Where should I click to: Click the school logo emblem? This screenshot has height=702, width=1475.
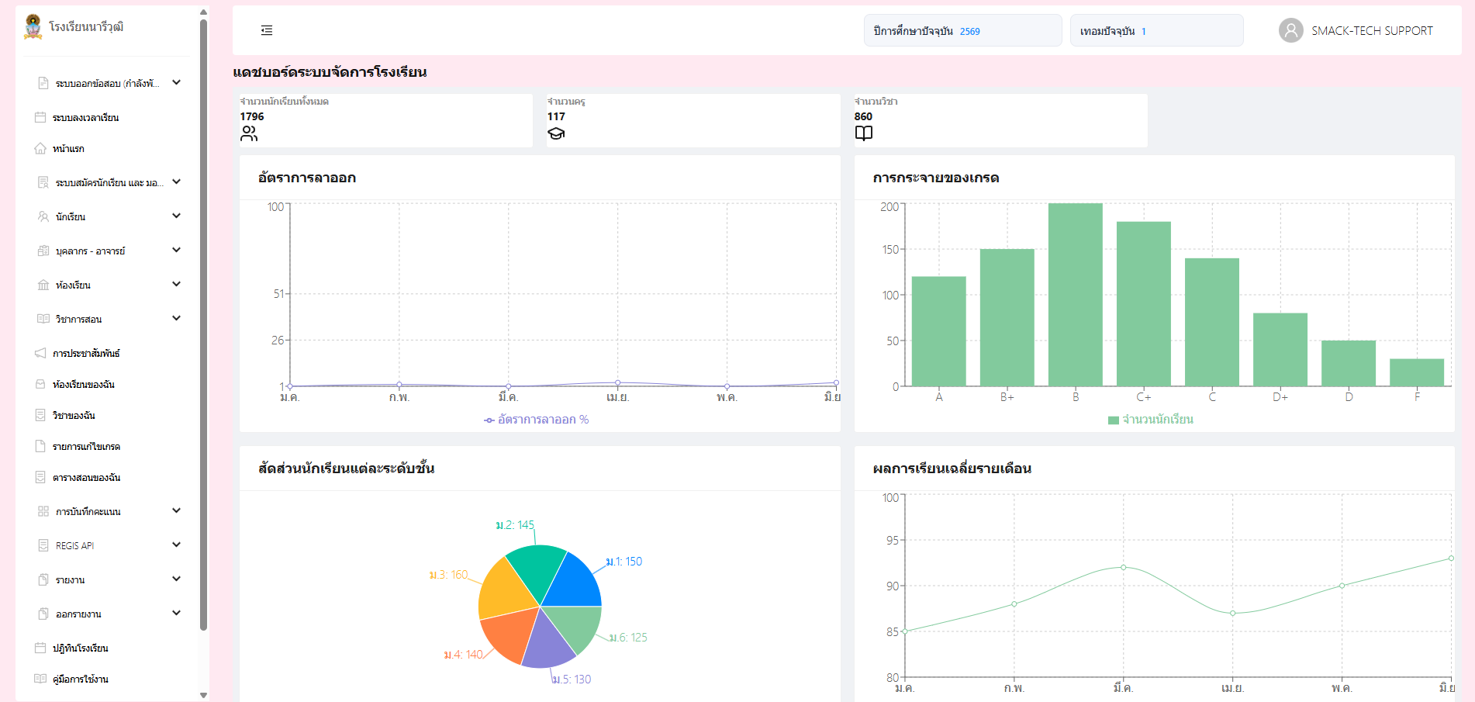pos(33,26)
